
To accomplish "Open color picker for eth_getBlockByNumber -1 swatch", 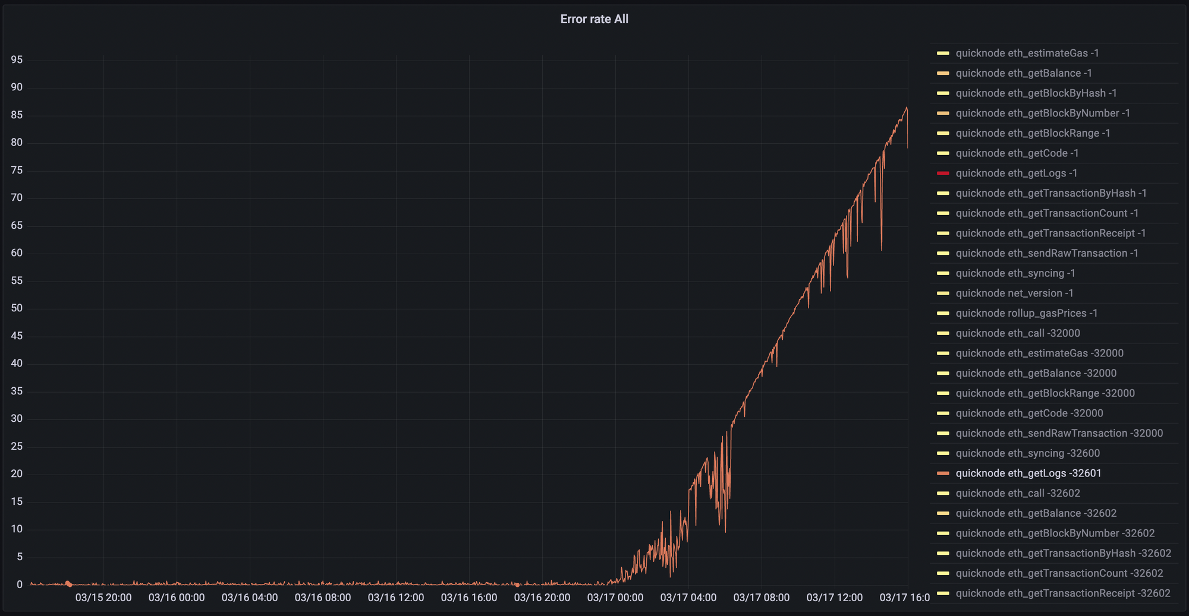I will (x=943, y=113).
